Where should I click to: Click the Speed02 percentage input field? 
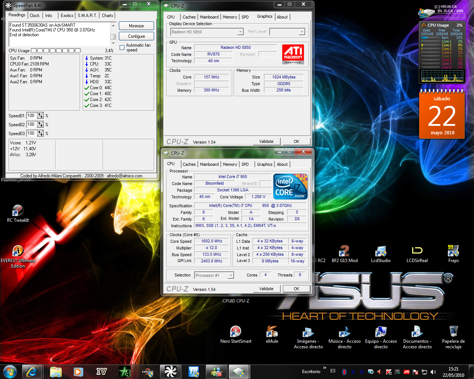click(31, 125)
